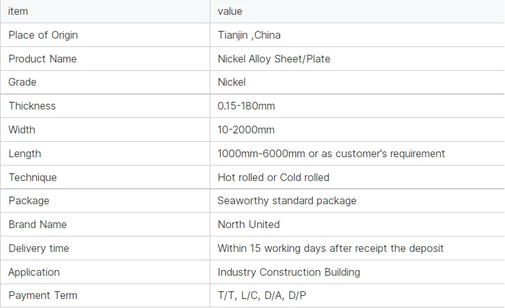This screenshot has width=505, height=308.
Task: Select the 'Product Name' row label
Action: click(43, 59)
